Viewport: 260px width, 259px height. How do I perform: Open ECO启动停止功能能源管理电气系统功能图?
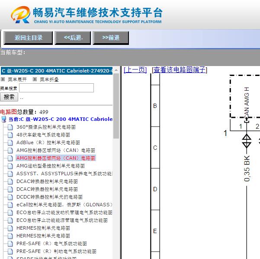[x=62, y=220]
